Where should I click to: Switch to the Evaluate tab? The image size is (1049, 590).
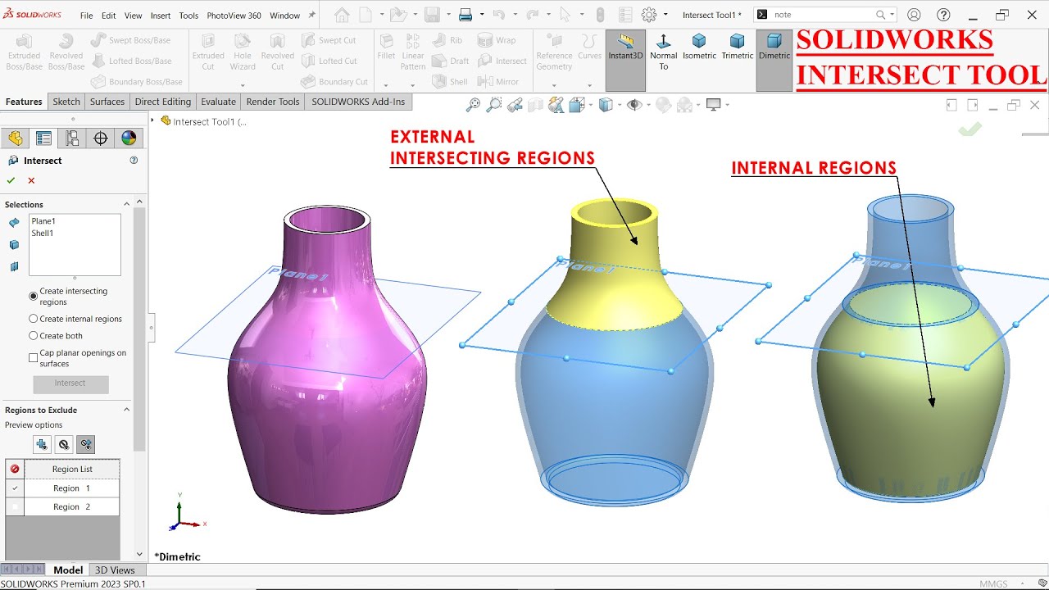tap(219, 102)
